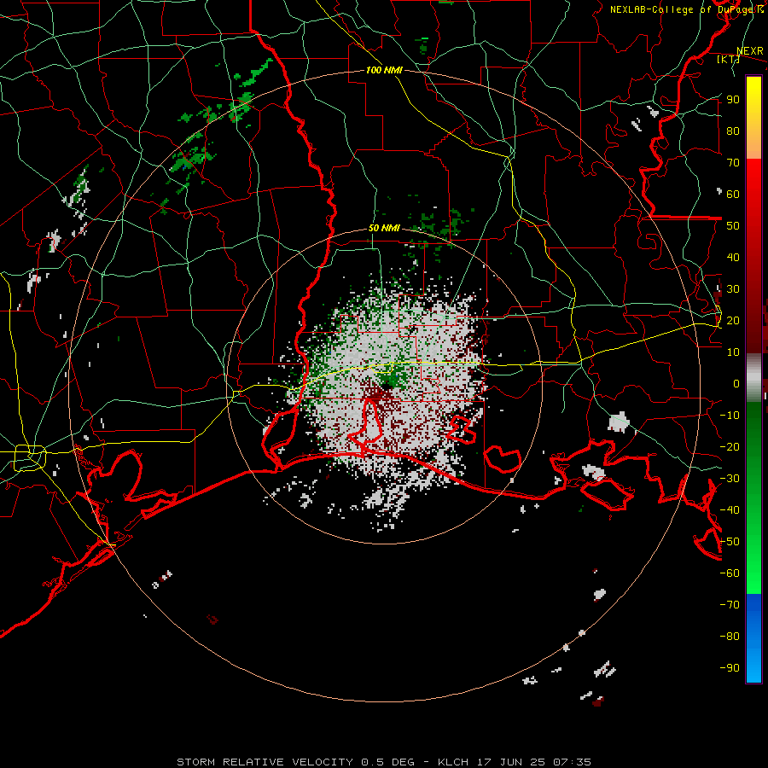Screen dimensions: 768x768
Task: Click the NEXR label above the scale
Action: [x=749, y=51]
